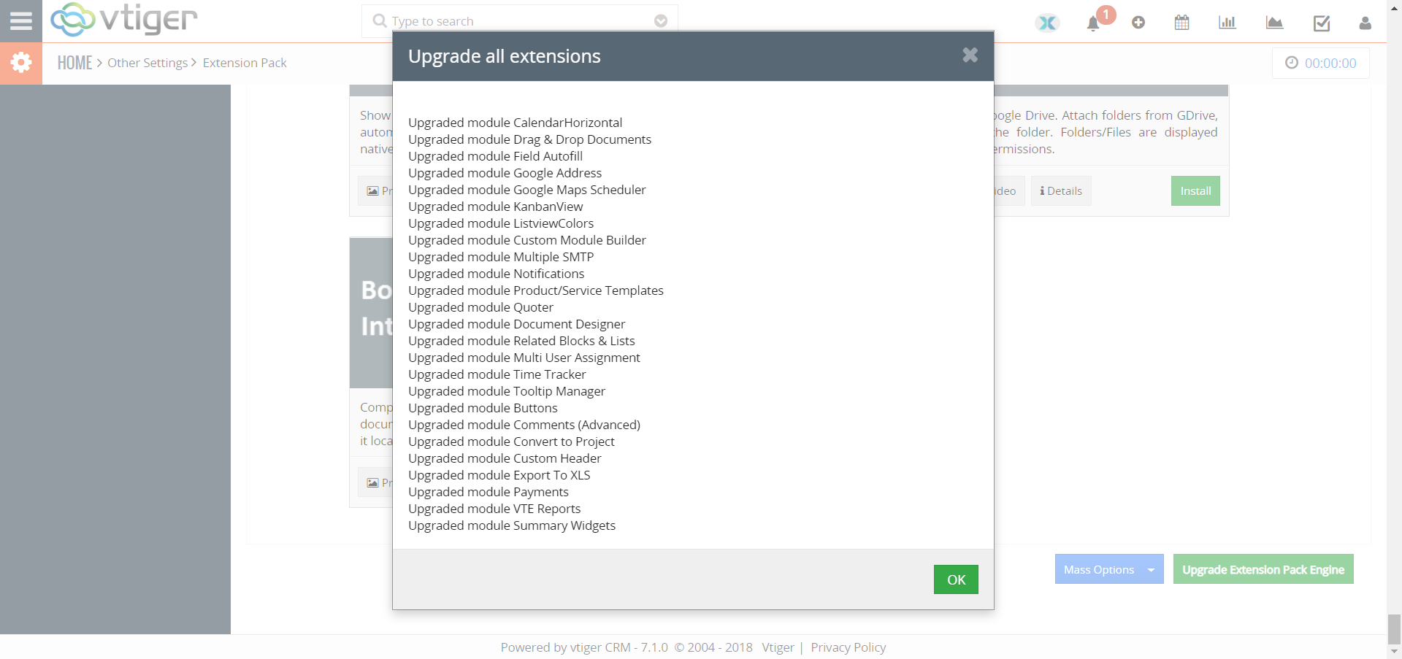Open Extension Pack breadcrumb

click(x=245, y=63)
